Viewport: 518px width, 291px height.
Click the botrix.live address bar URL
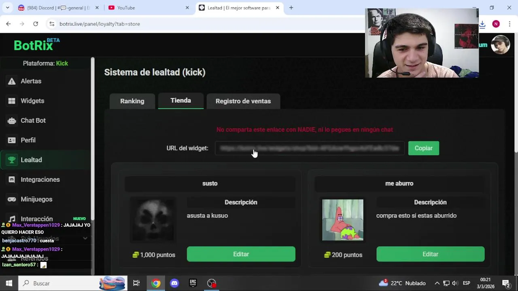tap(100, 24)
